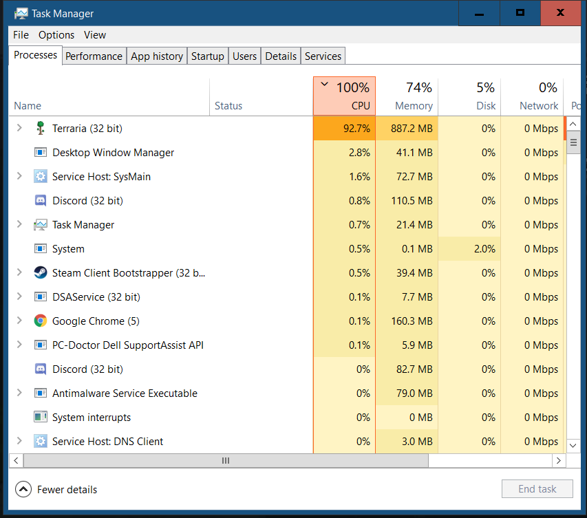Expand PC-Doctor Dell SupportAssist API group
The height and width of the screenshot is (518, 587).
click(x=19, y=345)
